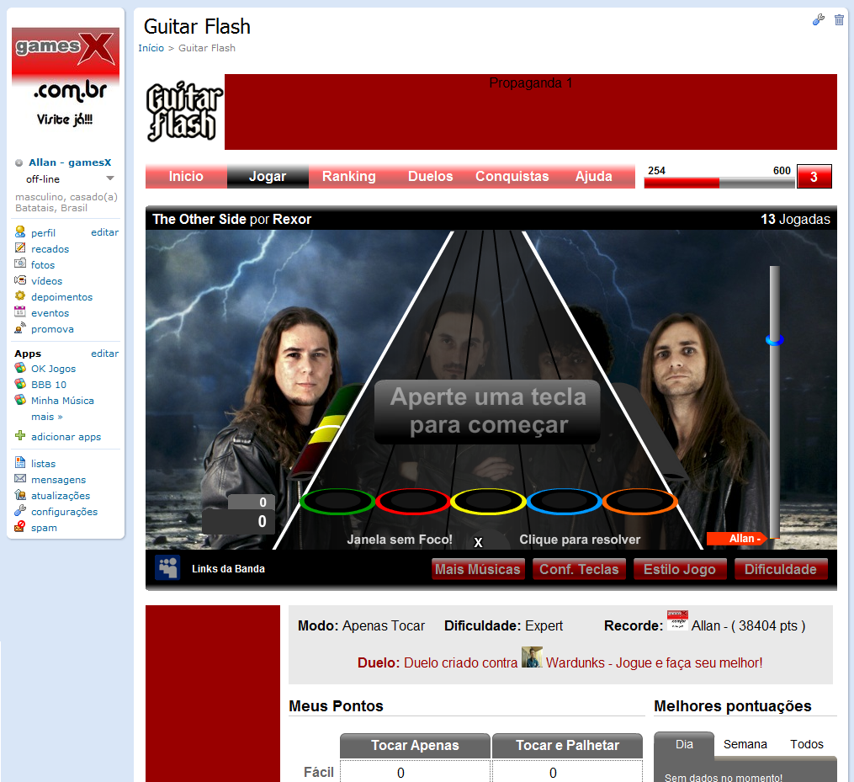
Task: Click the trash can icon at top right
Action: [840, 20]
